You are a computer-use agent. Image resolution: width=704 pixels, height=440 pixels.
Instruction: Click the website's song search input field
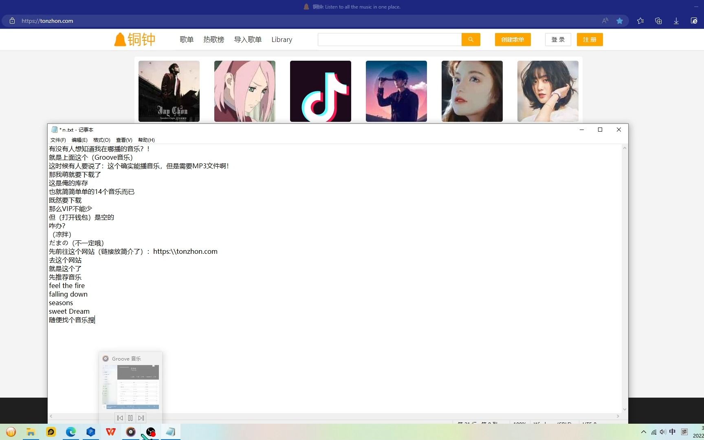pyautogui.click(x=389, y=40)
